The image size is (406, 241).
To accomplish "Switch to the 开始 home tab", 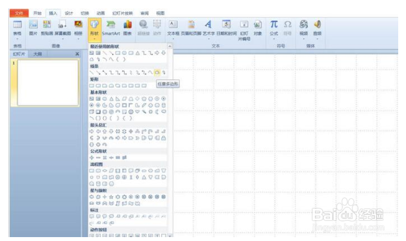I will (x=37, y=13).
